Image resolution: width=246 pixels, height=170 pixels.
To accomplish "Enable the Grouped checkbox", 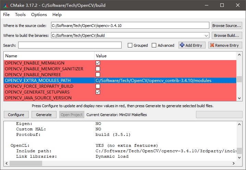I will pyautogui.click(x=130, y=45).
